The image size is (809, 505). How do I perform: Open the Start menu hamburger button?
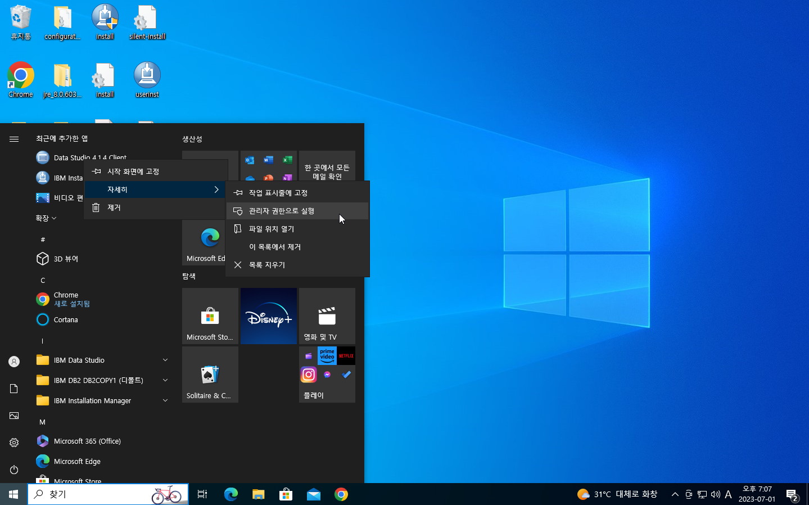[14, 139]
